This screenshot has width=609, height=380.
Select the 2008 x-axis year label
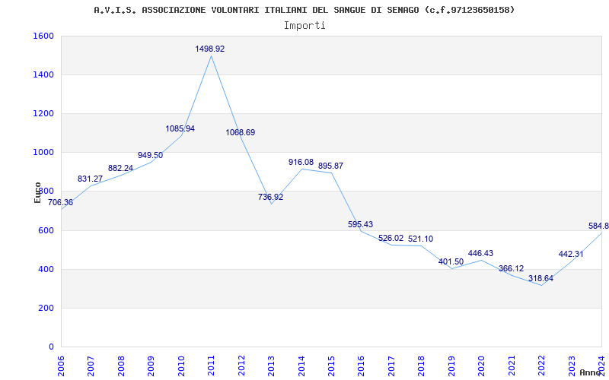click(121, 366)
